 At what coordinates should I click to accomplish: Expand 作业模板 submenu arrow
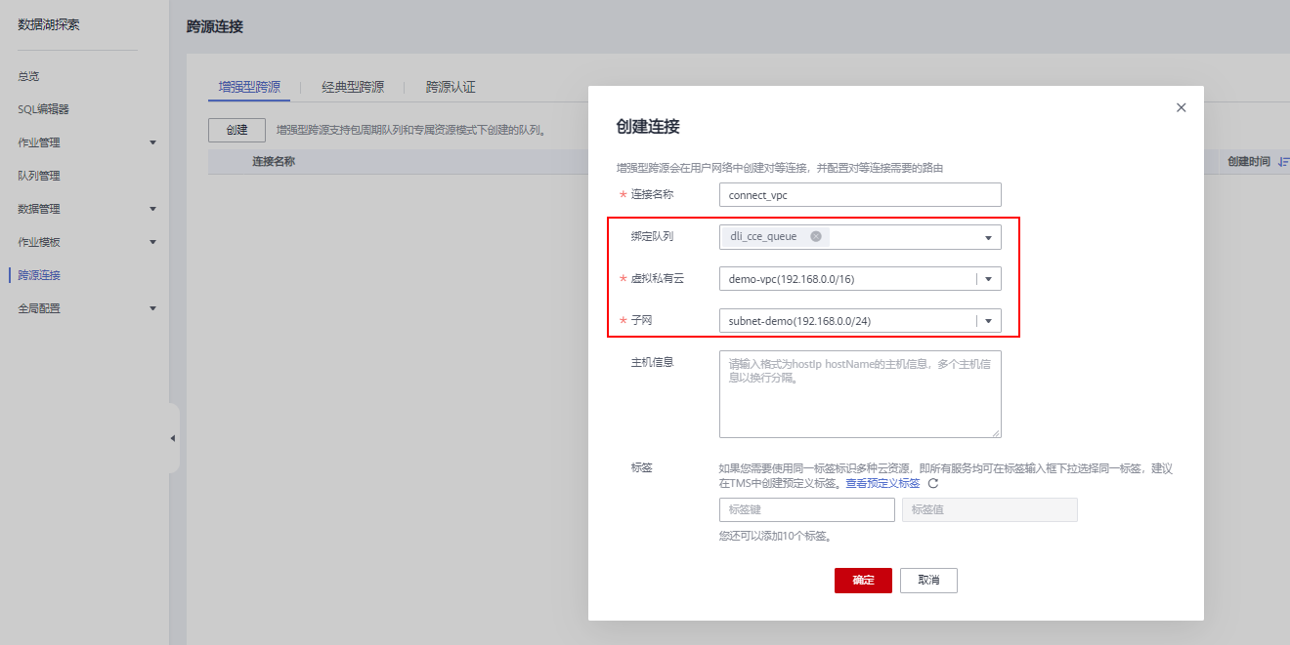[152, 242]
